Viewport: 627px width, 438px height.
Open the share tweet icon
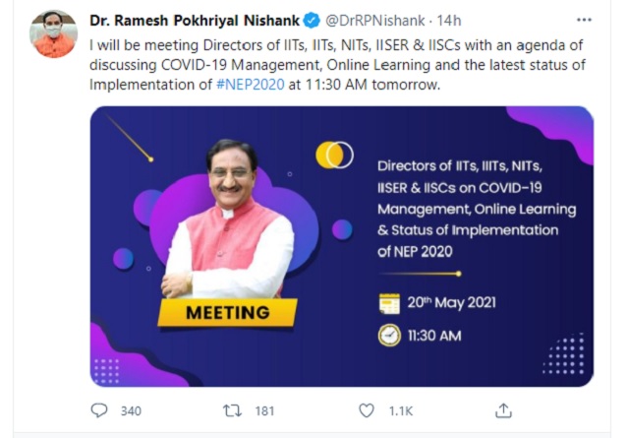(502, 410)
